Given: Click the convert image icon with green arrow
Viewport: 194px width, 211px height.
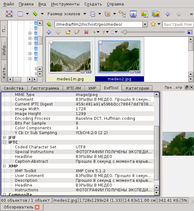Looking at the screenshot, I should [145, 14].
